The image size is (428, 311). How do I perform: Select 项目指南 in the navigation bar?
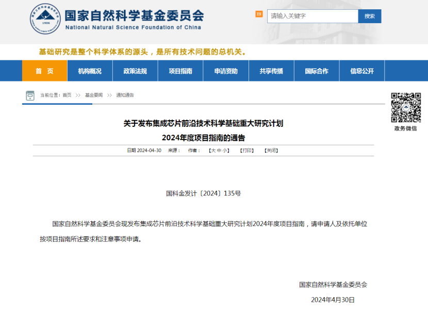tap(180, 71)
